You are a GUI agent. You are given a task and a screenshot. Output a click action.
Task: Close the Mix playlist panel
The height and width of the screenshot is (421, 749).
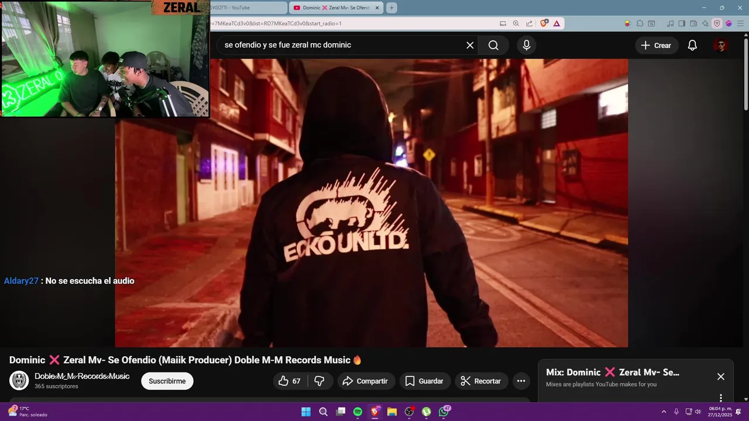(x=721, y=377)
